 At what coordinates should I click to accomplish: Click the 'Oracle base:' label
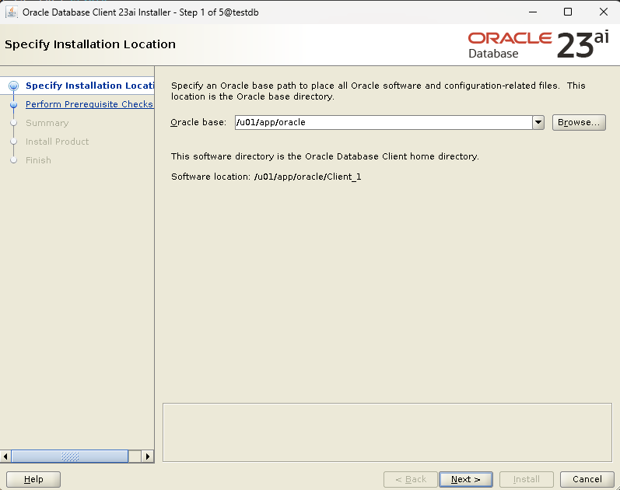[x=198, y=122]
